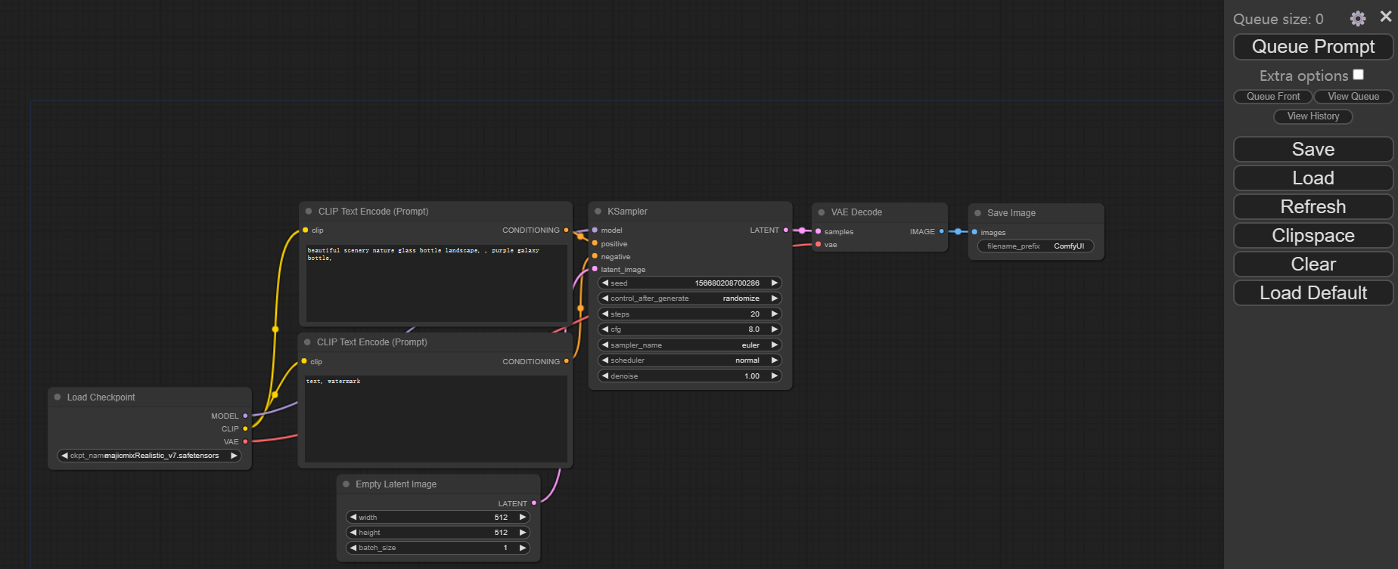This screenshot has height=569, width=1398.
Task: Click the images input socket on Save Image
Action: click(x=974, y=232)
